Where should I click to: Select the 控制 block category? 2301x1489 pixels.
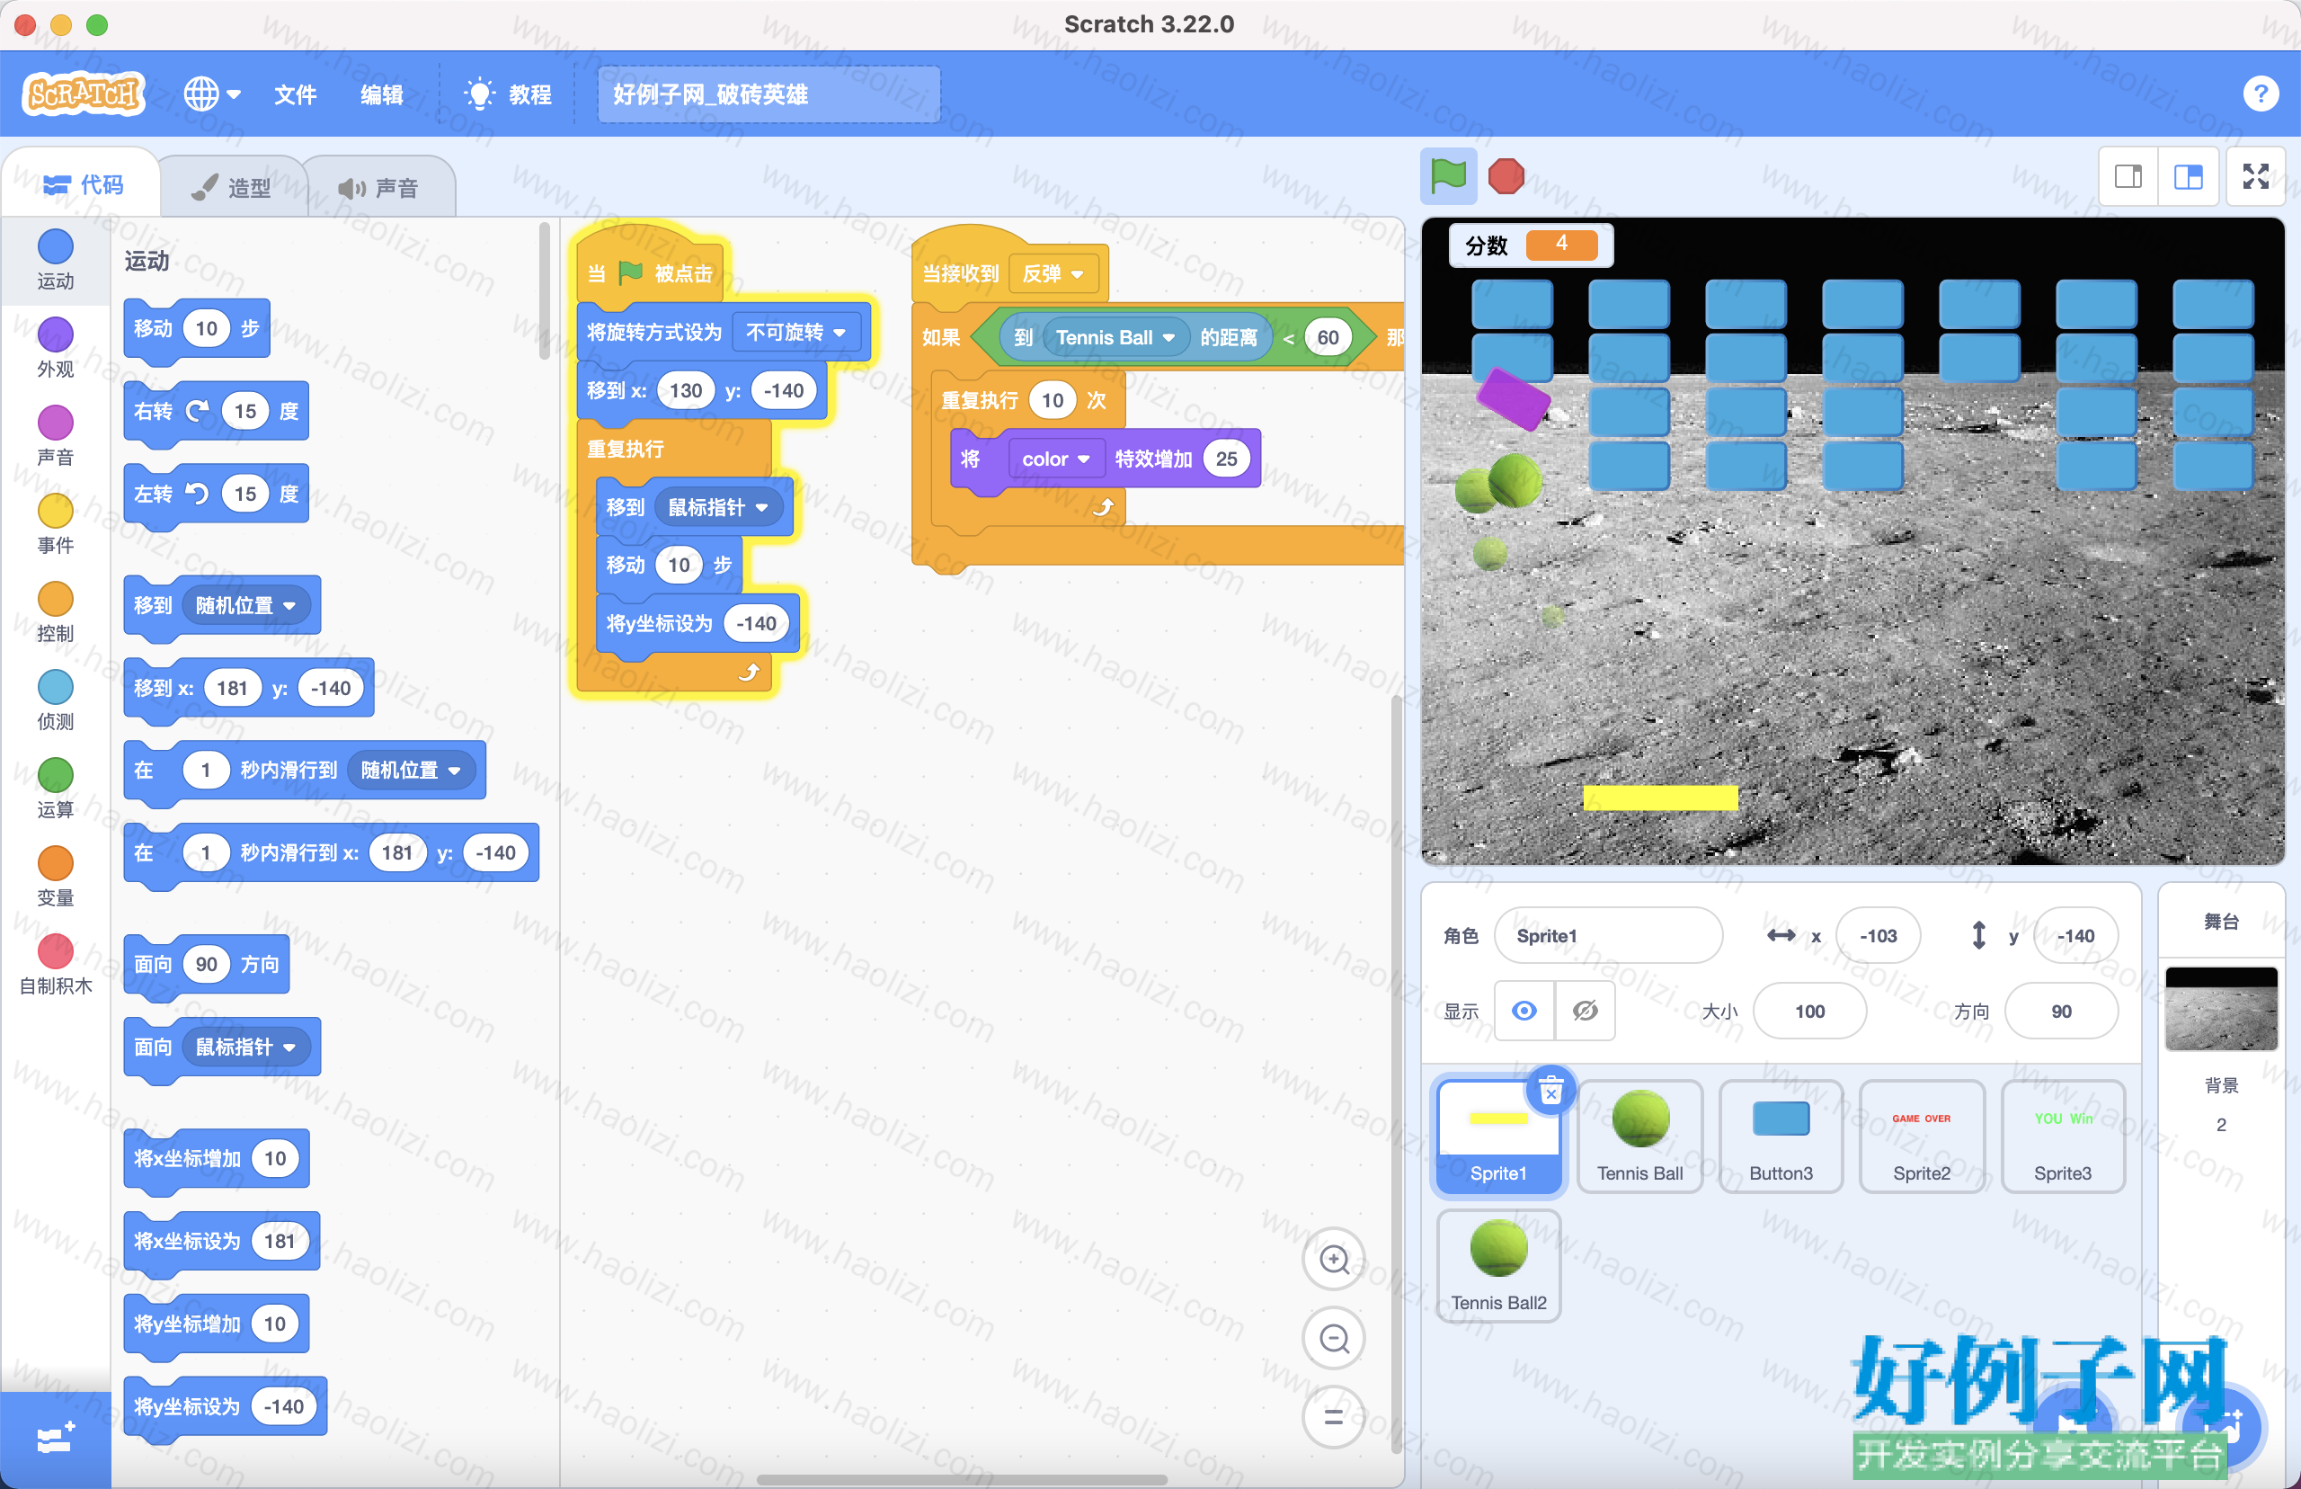pyautogui.click(x=55, y=612)
